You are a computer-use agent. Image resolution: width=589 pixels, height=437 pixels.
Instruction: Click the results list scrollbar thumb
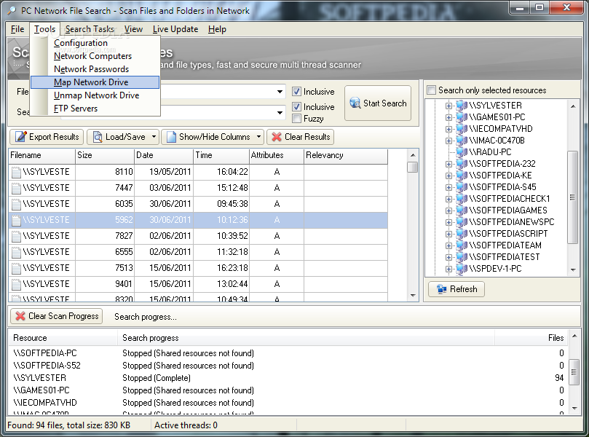coord(413,167)
